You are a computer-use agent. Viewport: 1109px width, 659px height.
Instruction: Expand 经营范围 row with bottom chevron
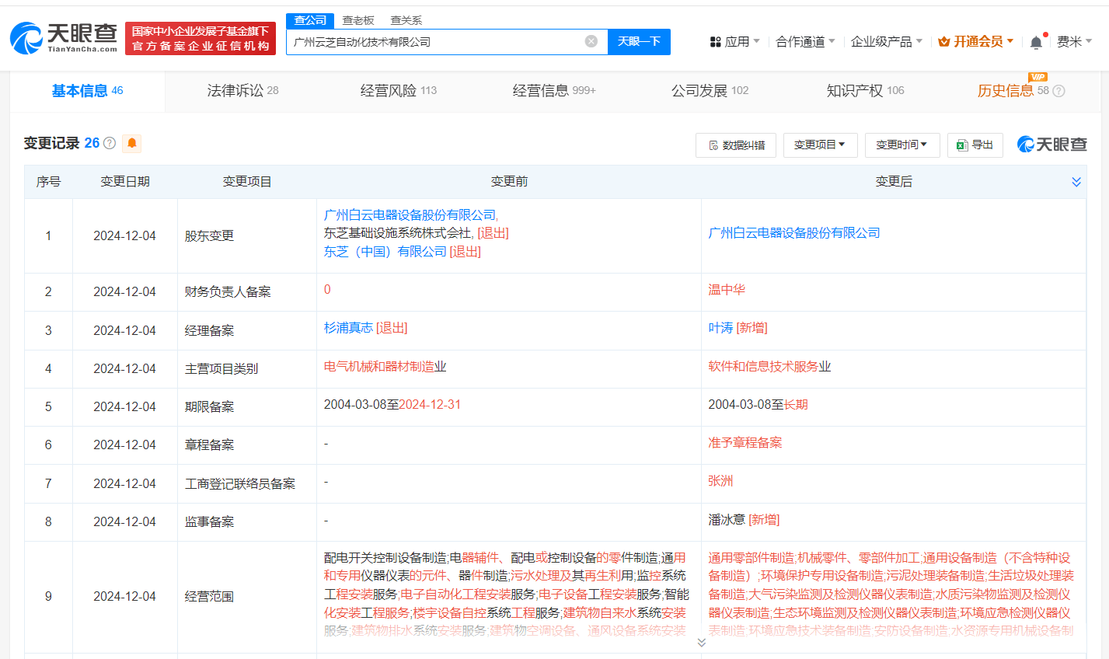point(701,643)
